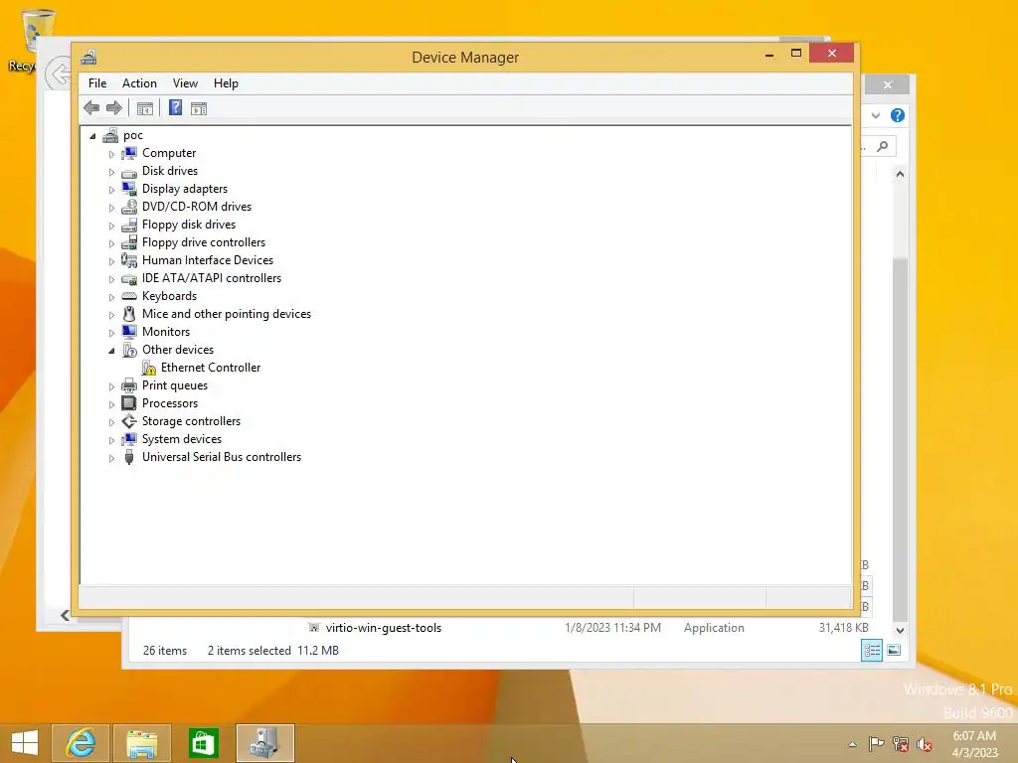Image resolution: width=1018 pixels, height=763 pixels.
Task: Click the Forward arrow in Device Manager toolbar
Action: click(114, 107)
